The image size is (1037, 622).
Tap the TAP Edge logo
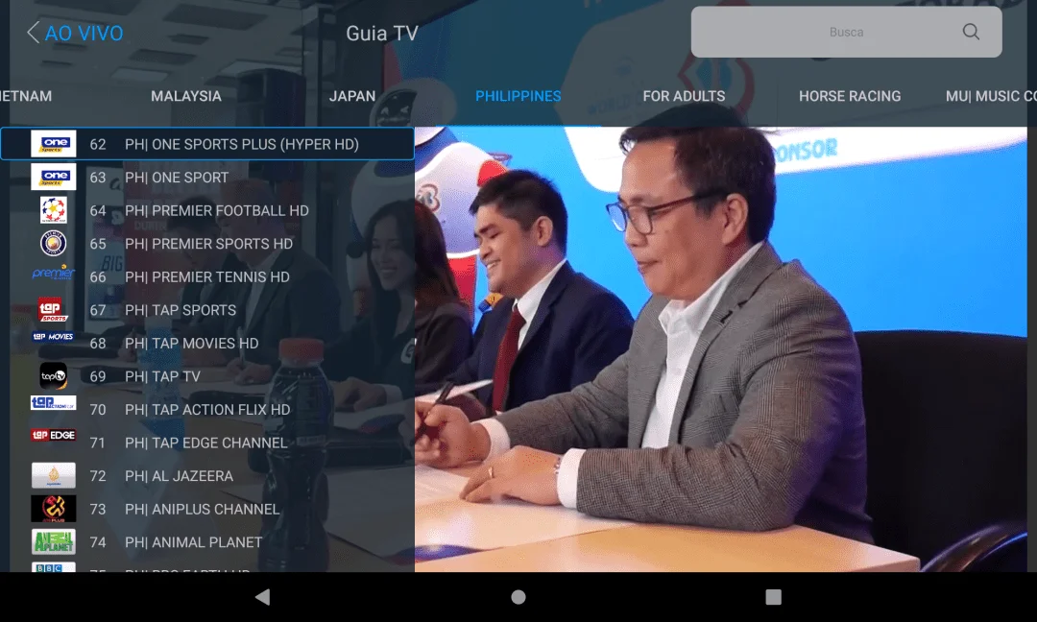pos(54,435)
